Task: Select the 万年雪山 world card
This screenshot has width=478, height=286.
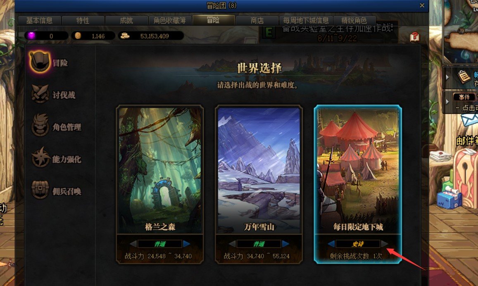Action: [x=259, y=184]
